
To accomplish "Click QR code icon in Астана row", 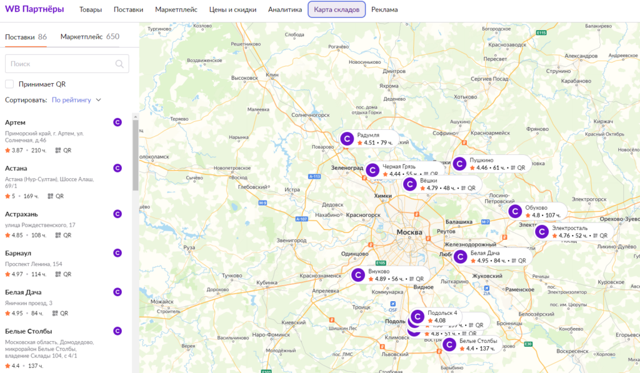I will click(51, 196).
